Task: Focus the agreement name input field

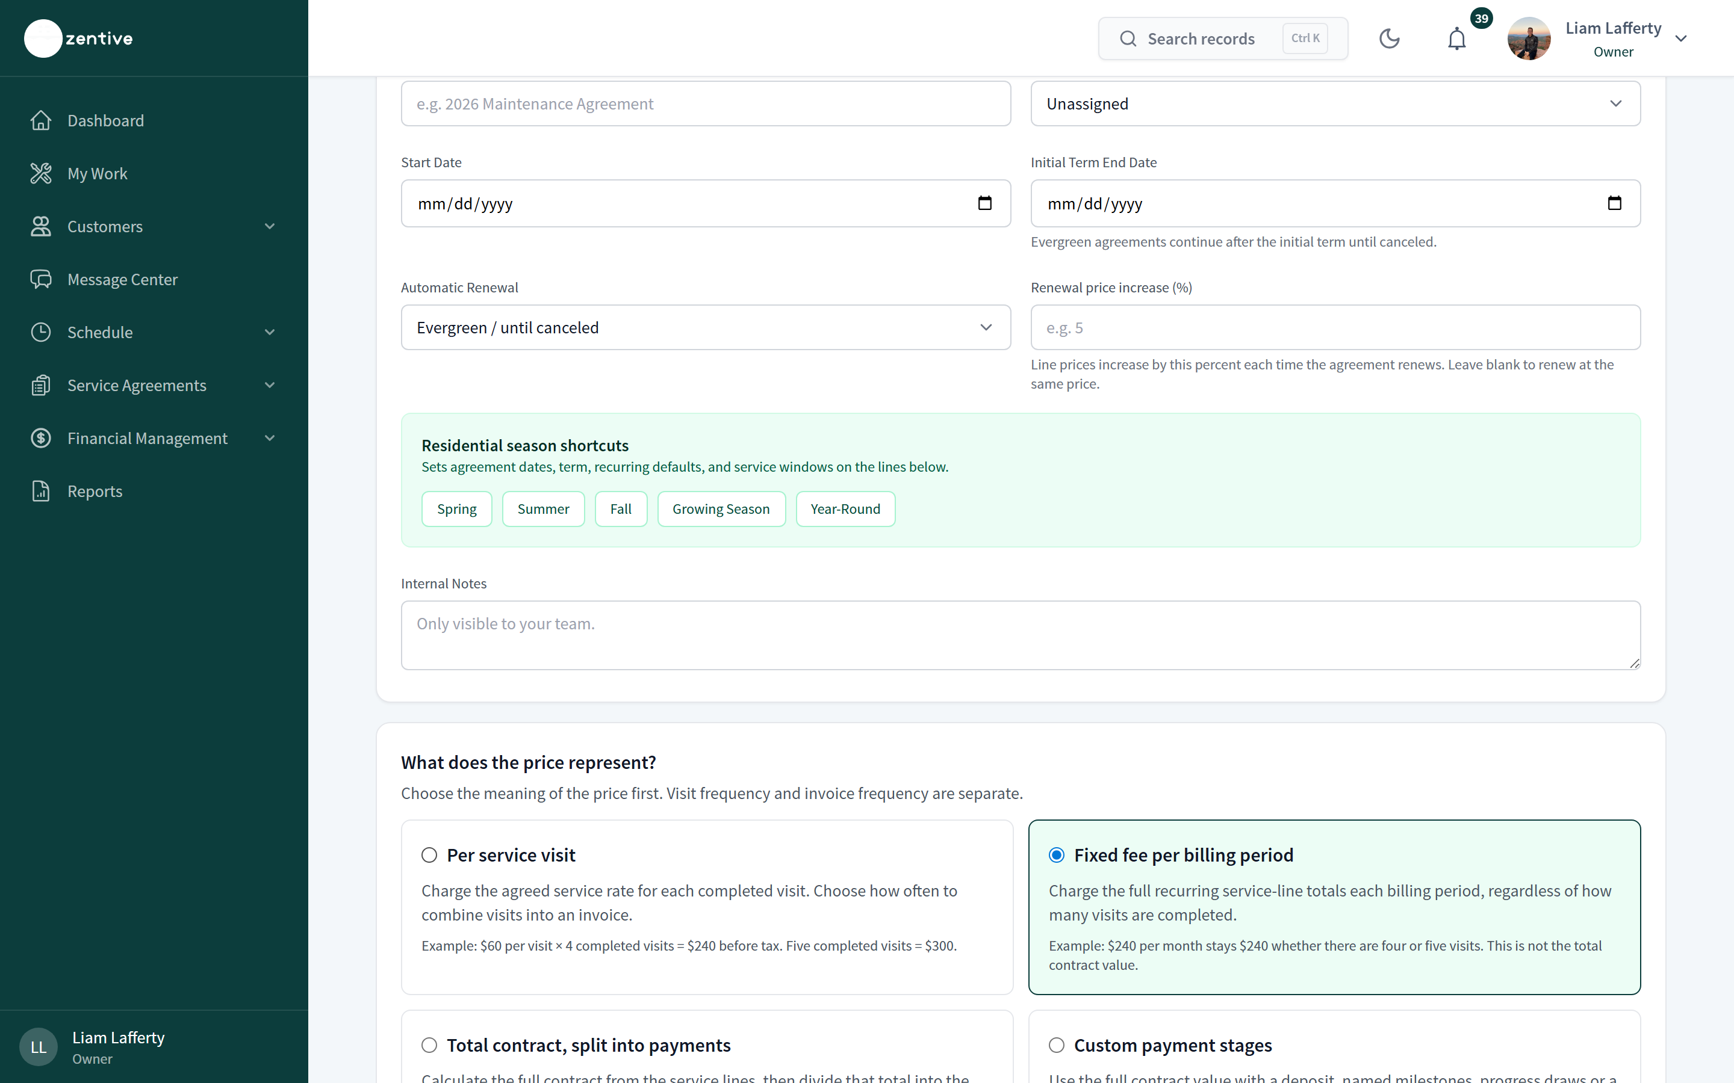Action: click(706, 104)
